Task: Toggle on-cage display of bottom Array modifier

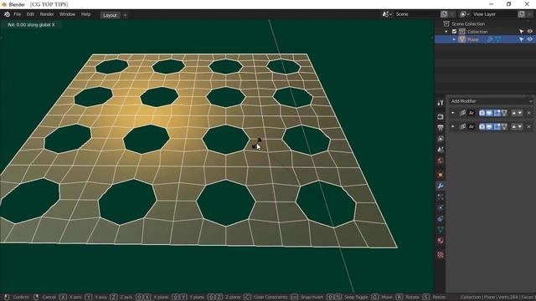Action: pyautogui.click(x=504, y=126)
